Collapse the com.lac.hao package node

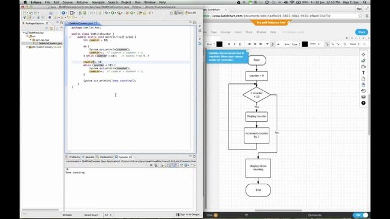pyautogui.click(x=30, y=40)
